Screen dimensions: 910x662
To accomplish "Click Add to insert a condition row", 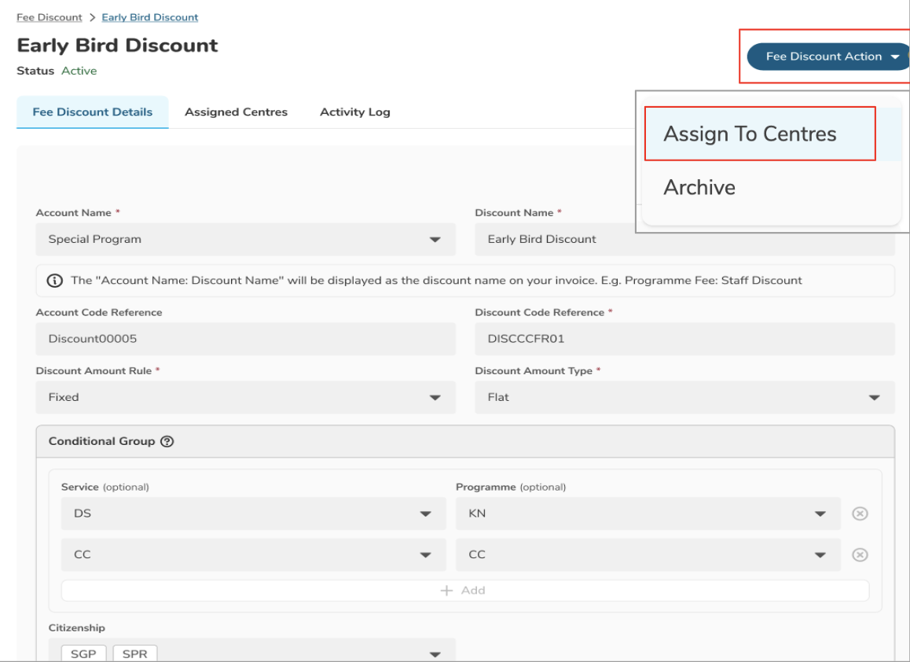I will point(464,590).
